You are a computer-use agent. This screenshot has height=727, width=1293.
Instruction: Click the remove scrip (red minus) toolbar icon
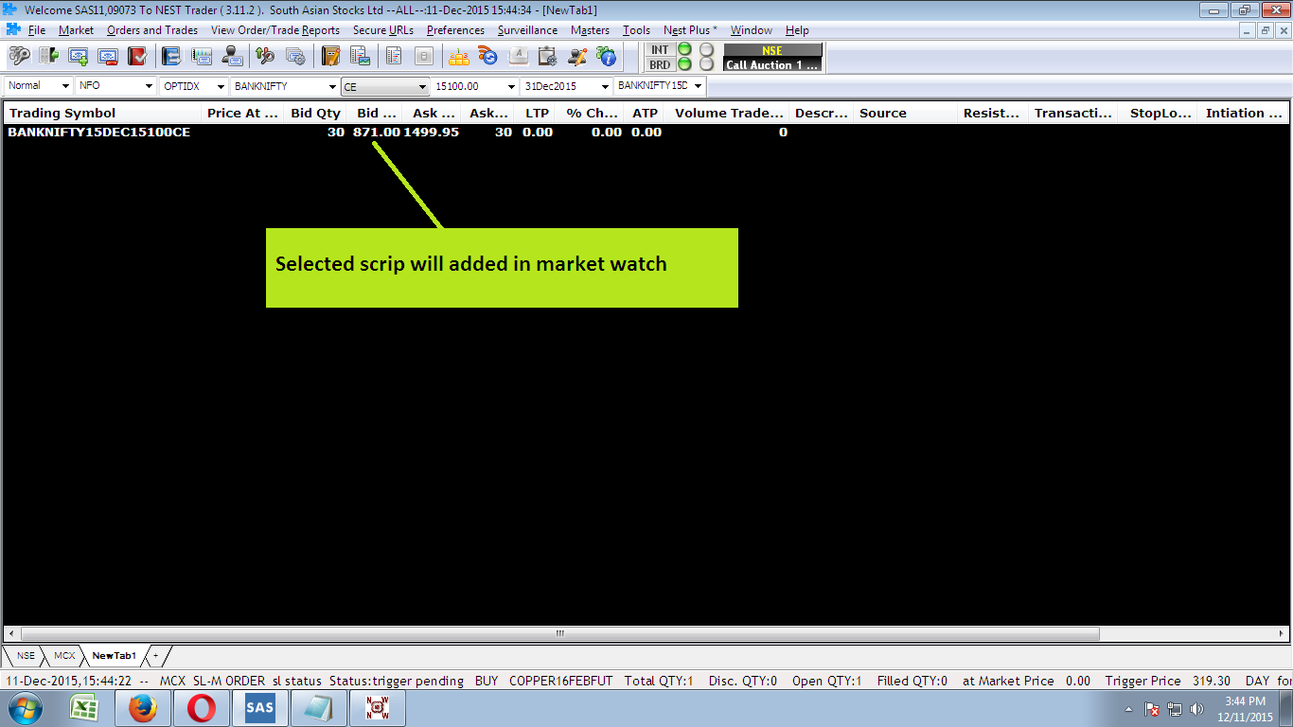coord(108,56)
